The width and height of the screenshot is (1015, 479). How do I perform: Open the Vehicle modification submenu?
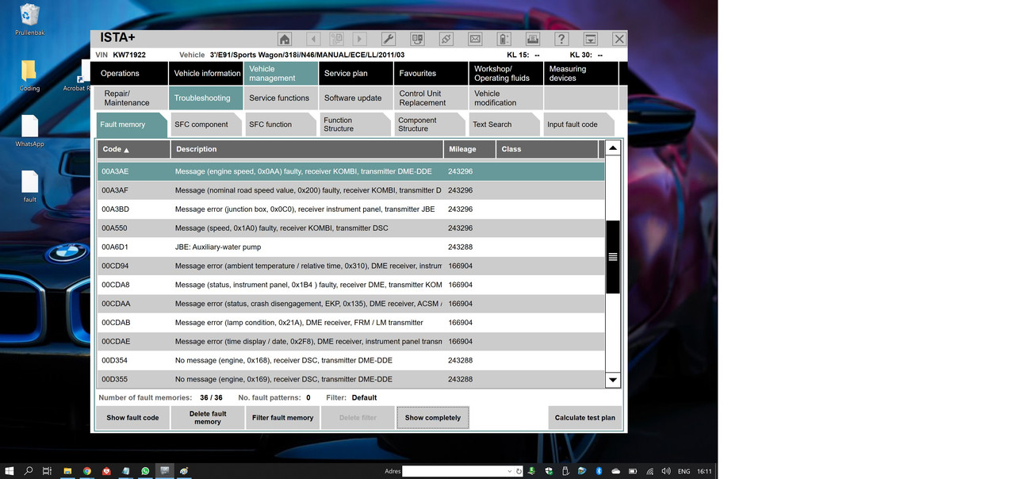[505, 98]
